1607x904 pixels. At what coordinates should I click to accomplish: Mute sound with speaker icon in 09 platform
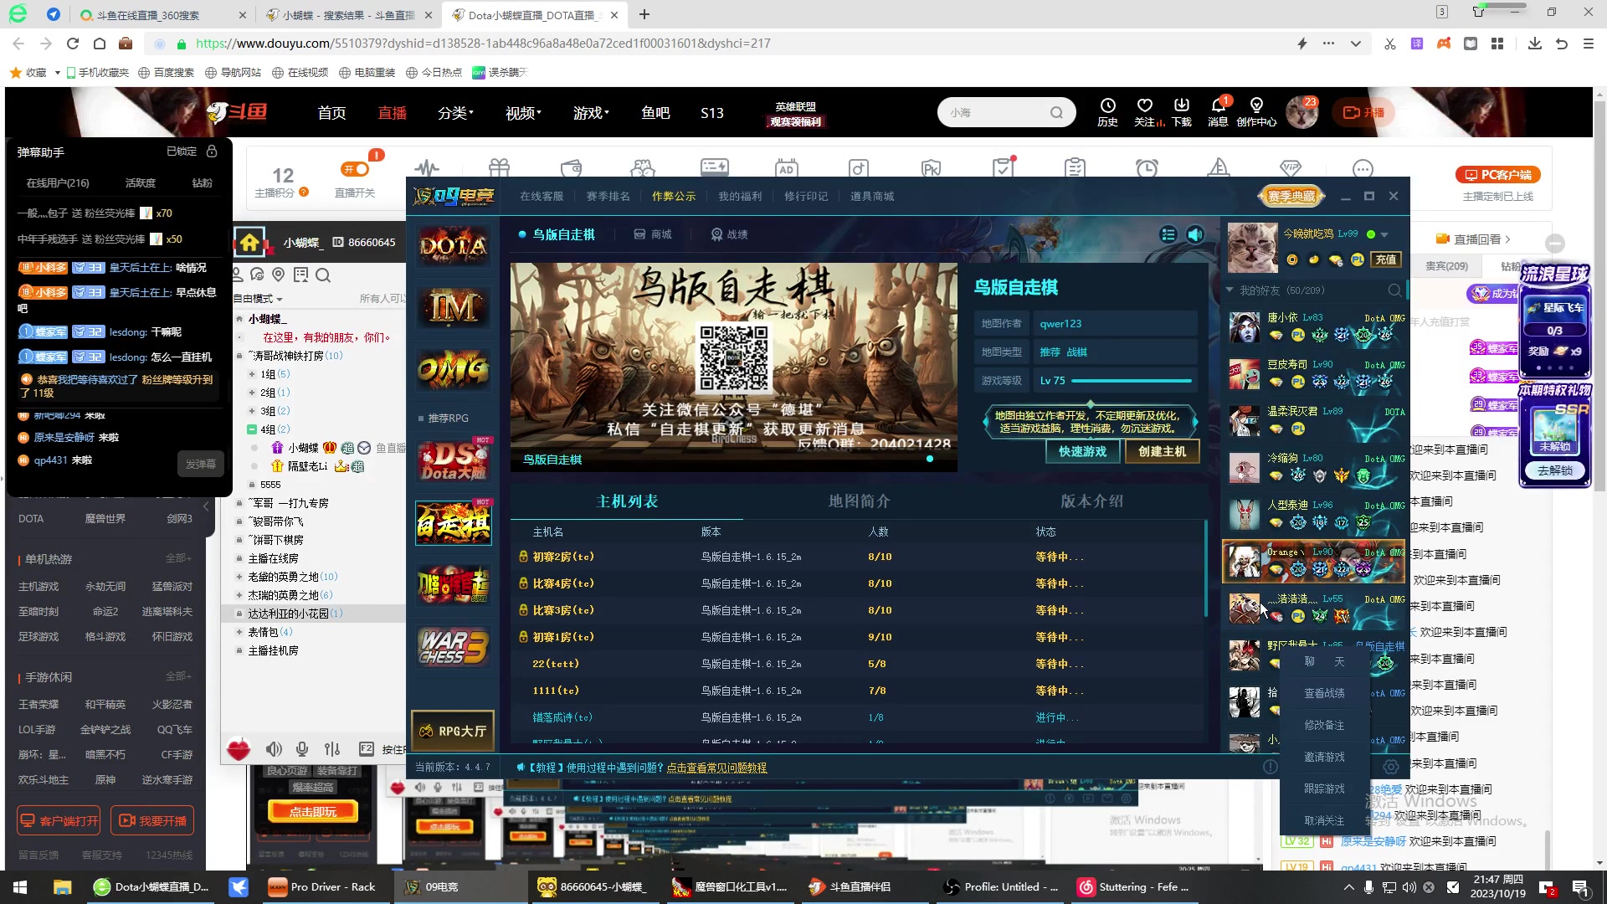1195,234
